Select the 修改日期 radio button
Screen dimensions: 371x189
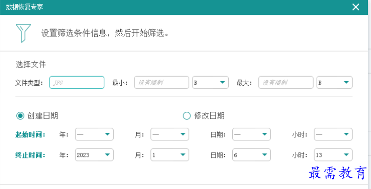tap(186, 116)
